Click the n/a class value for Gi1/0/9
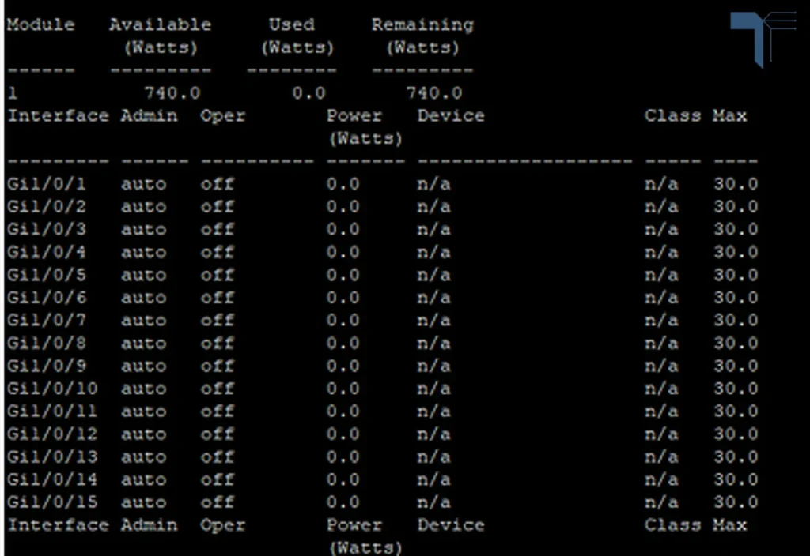The width and height of the screenshot is (810, 556). pyautogui.click(x=661, y=366)
